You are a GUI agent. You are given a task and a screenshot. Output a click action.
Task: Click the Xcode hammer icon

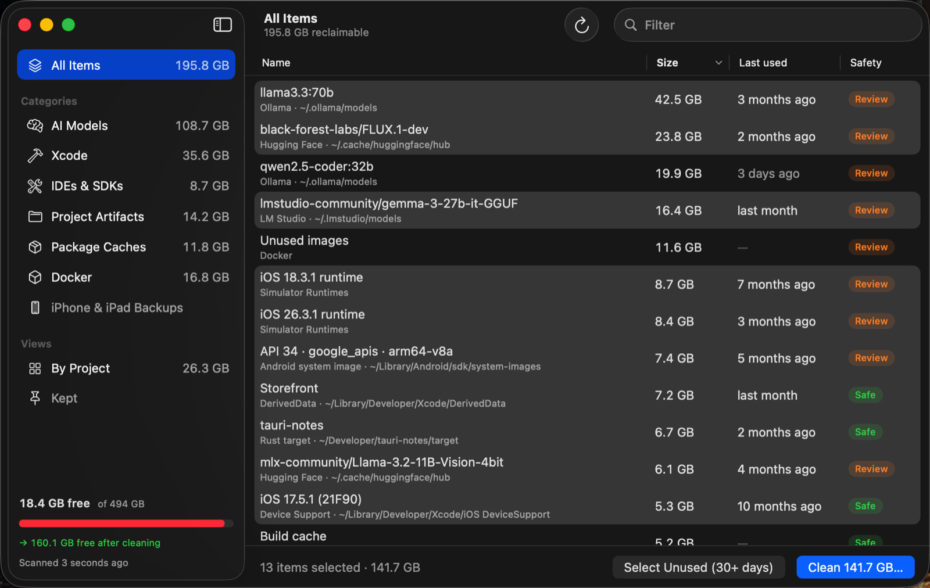point(35,156)
